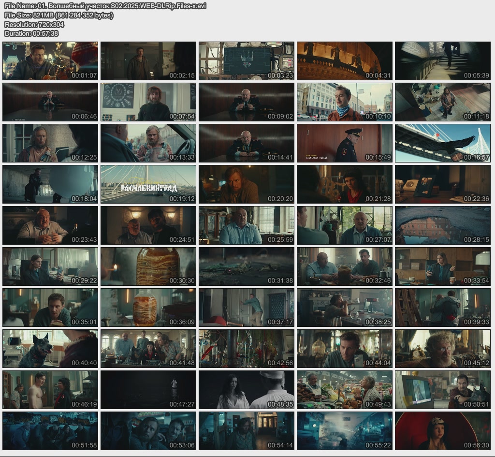The width and height of the screenshot is (495, 457).
Task: Select the dog thumbnail at 00:40:40
Action: [x=50, y=349]
